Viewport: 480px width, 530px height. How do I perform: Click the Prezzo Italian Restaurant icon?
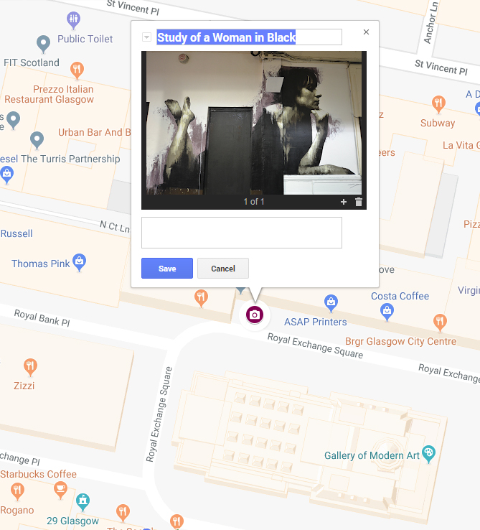coord(77,70)
